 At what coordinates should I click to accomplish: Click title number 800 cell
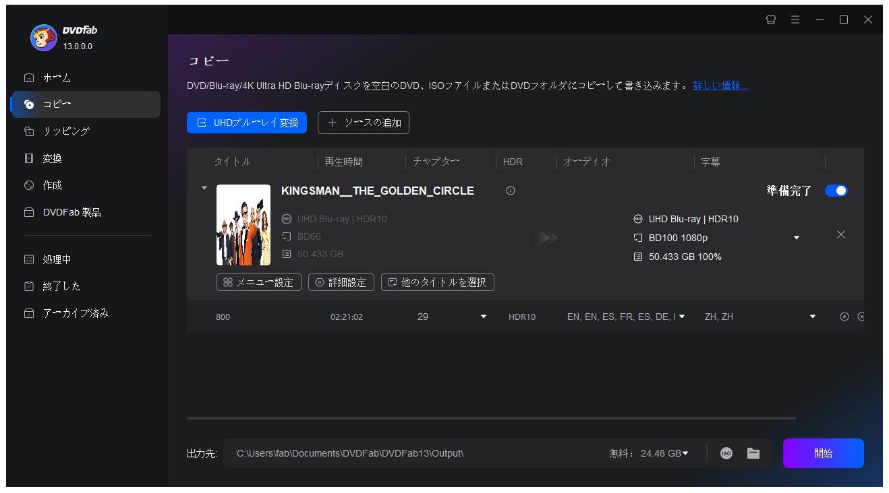pyautogui.click(x=223, y=317)
